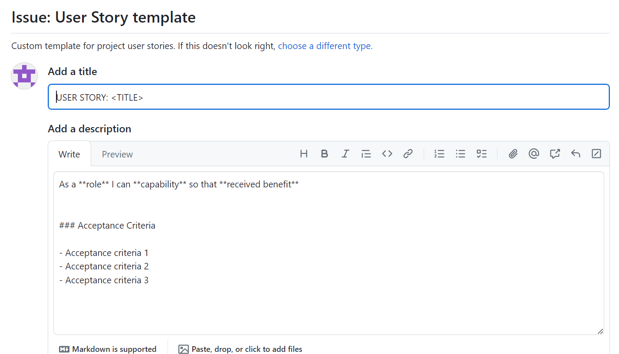Insert code formatting
619x354 pixels.
(387, 154)
